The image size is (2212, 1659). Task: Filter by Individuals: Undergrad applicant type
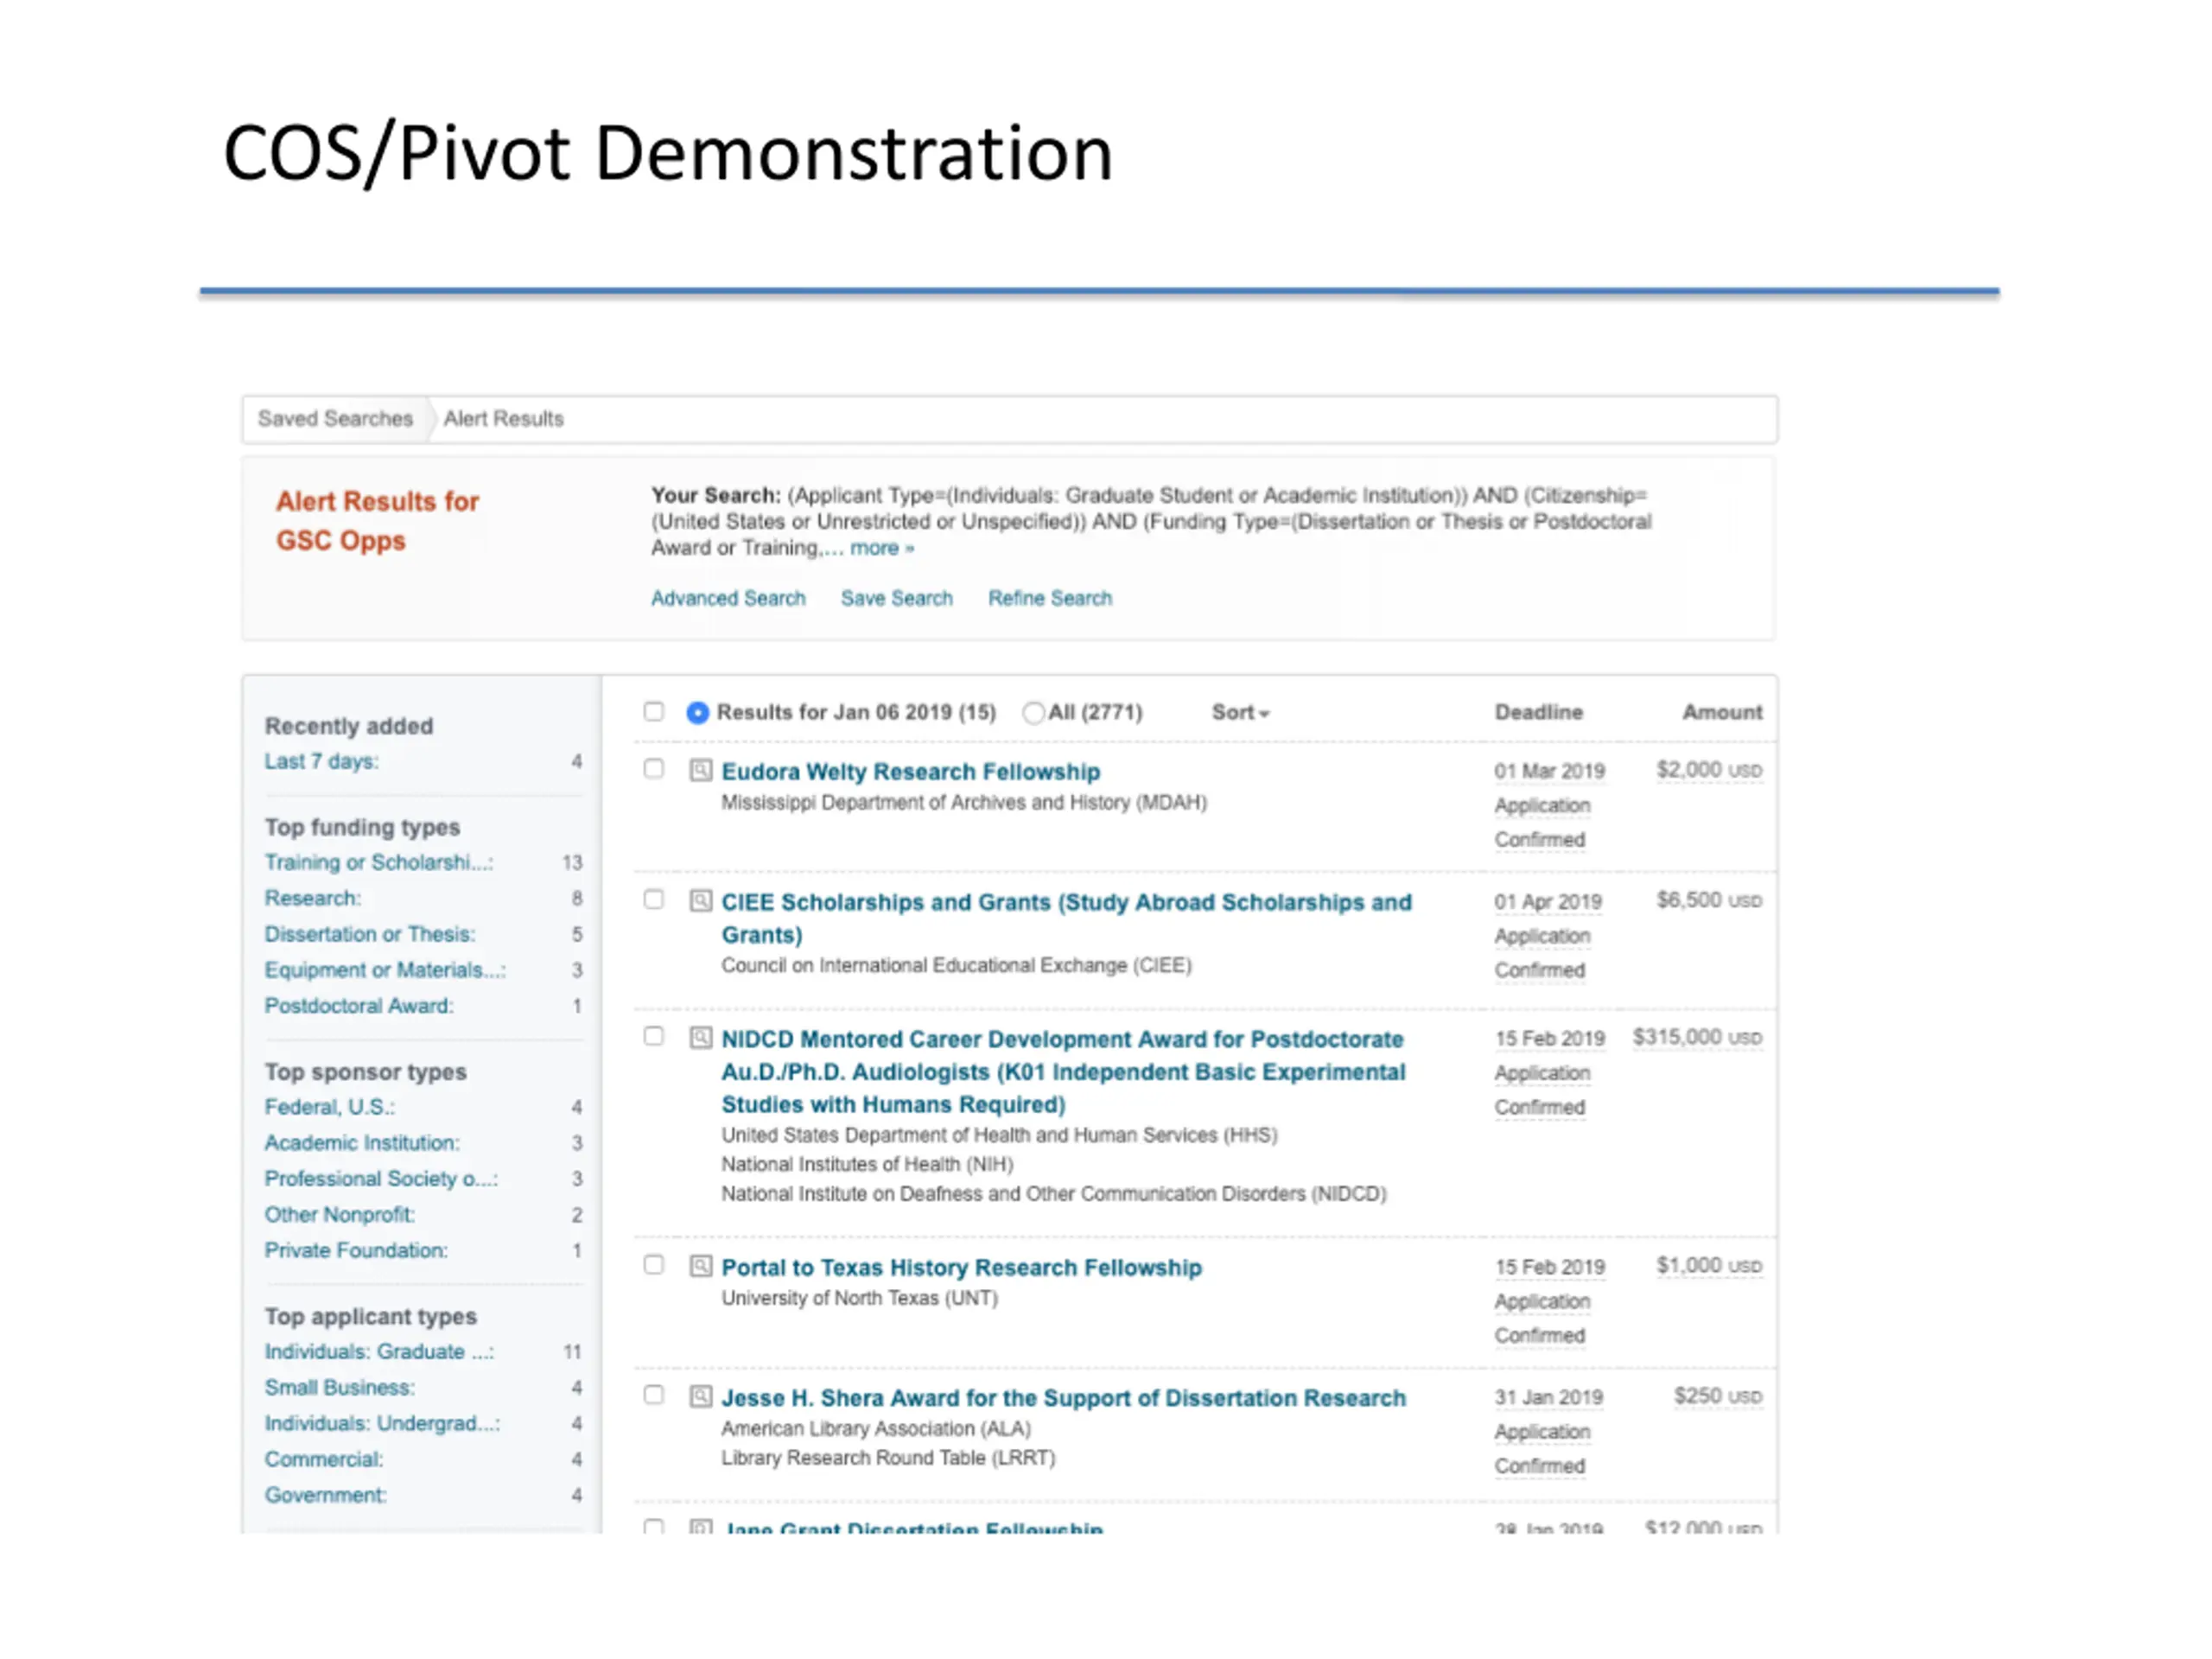point(382,1424)
